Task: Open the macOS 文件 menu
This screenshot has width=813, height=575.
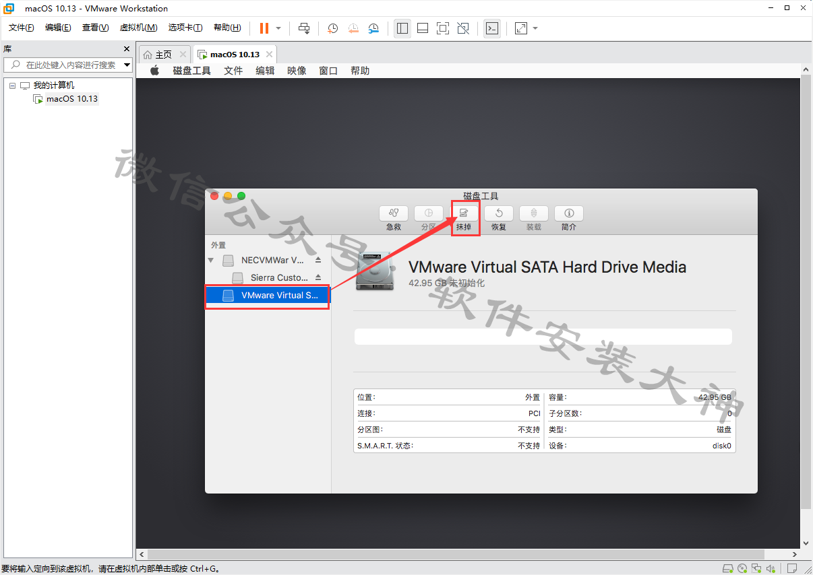Action: coord(233,71)
